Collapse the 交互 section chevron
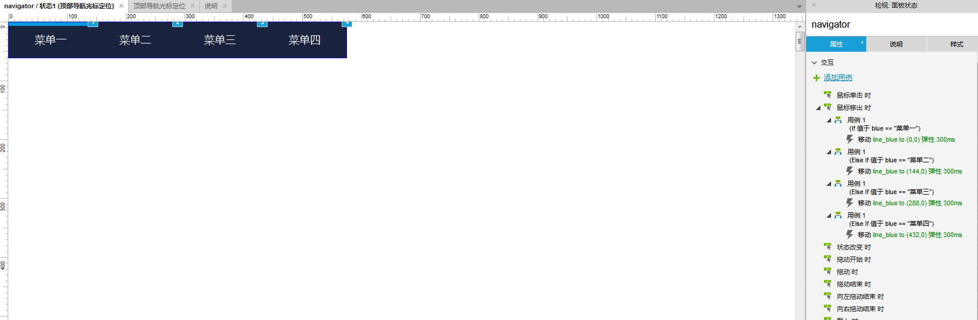Image resolution: width=978 pixels, height=320 pixels. [x=815, y=62]
